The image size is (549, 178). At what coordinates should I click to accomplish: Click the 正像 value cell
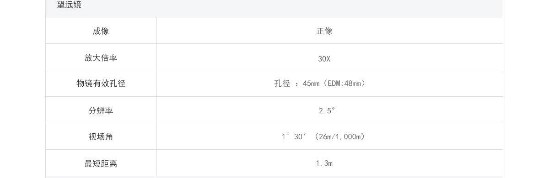(x=324, y=31)
